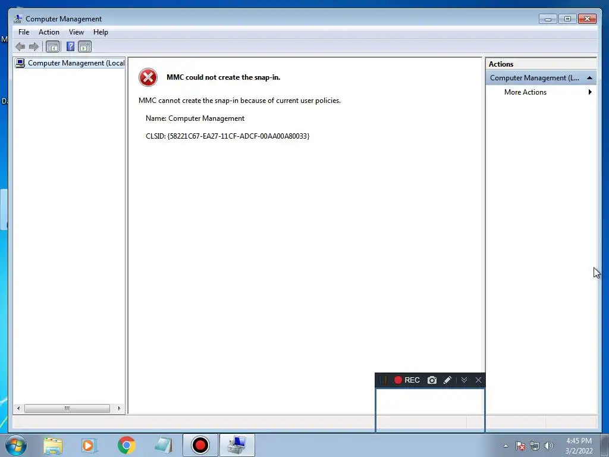Expand More Actions submenu arrow
This screenshot has height=457, width=609.
[x=590, y=92]
